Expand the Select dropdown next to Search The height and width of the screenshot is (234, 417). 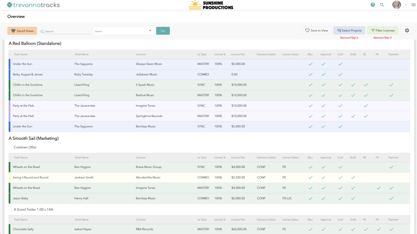[123, 31]
